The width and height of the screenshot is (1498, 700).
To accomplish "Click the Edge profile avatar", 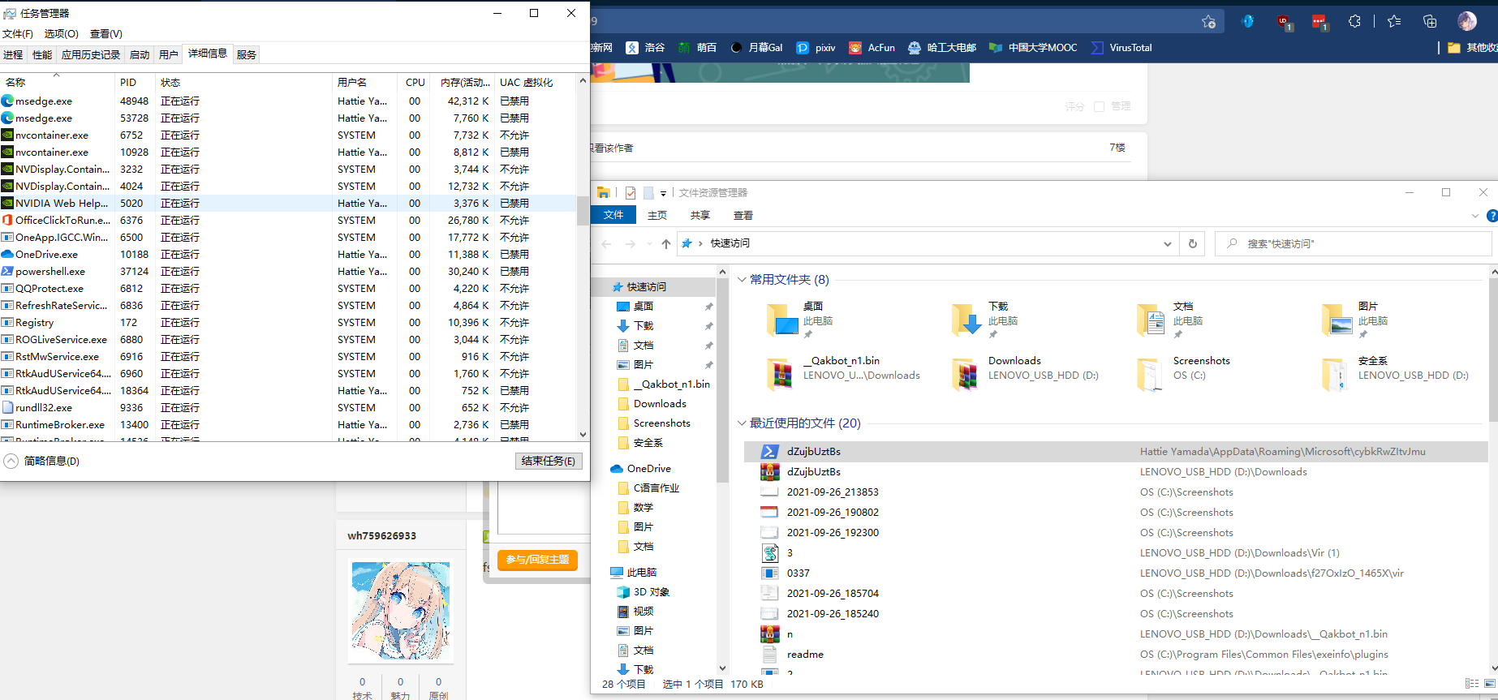I will (x=1467, y=21).
